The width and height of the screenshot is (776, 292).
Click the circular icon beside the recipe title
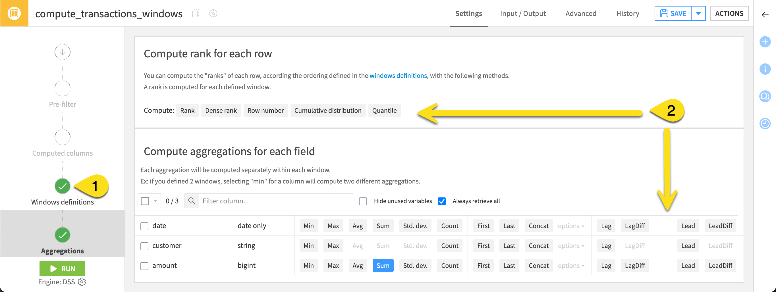tap(213, 13)
